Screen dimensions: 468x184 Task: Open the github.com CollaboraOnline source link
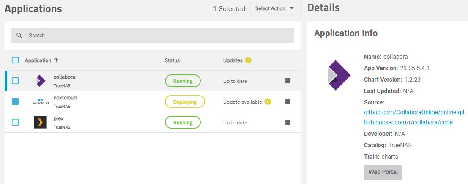(414, 112)
